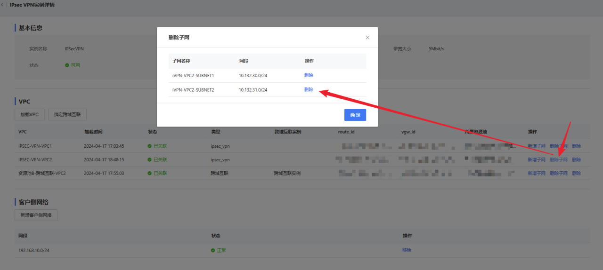The image size is (603, 270).
Task: Click the 网段 header in the dialog
Action: (x=244, y=61)
